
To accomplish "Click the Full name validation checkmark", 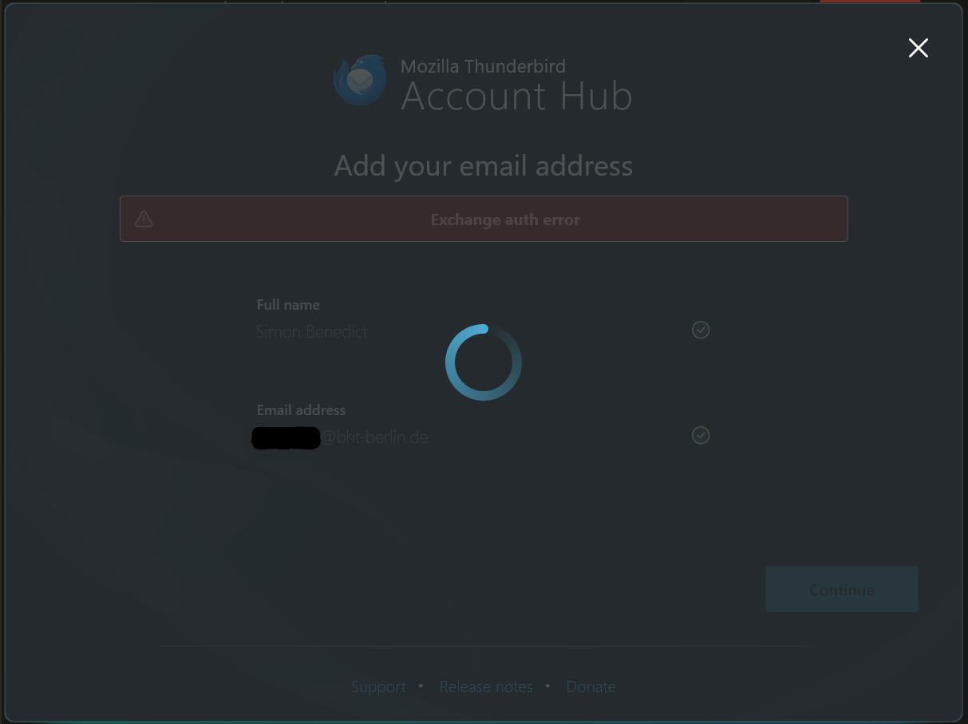I will [x=701, y=330].
